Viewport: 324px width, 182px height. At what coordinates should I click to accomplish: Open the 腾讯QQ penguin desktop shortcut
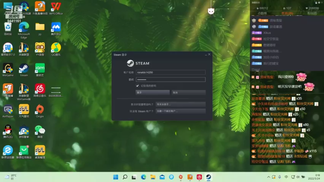(8, 131)
